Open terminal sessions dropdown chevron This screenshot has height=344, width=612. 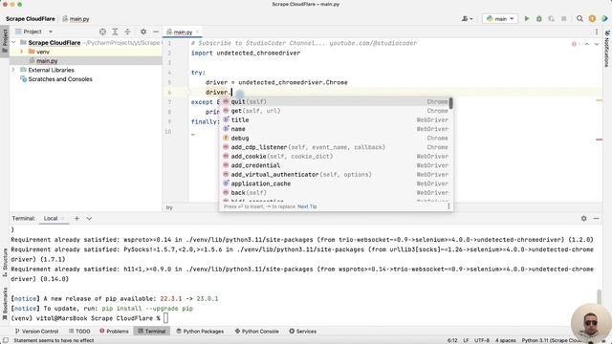coord(89,219)
